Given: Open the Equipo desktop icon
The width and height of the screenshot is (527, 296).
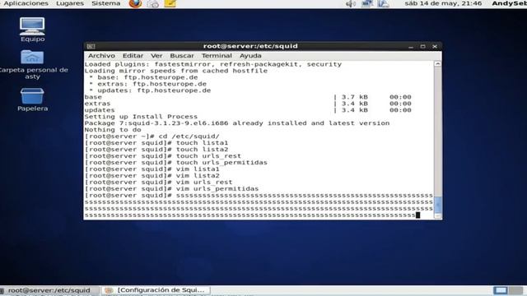Looking at the screenshot, I should [32, 30].
